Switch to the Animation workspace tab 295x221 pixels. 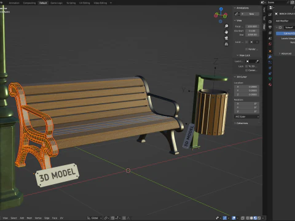coord(14,3)
